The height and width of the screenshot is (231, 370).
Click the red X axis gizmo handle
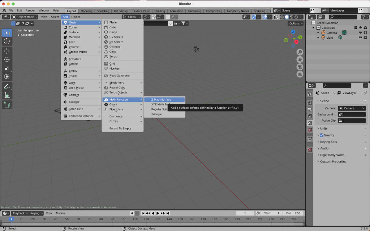click(x=296, y=42)
